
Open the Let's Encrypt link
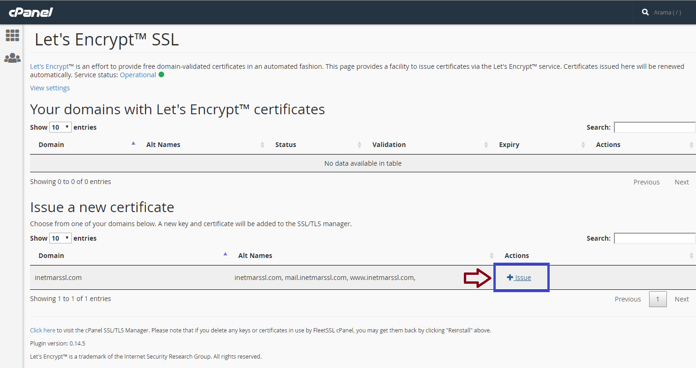[x=49, y=66]
